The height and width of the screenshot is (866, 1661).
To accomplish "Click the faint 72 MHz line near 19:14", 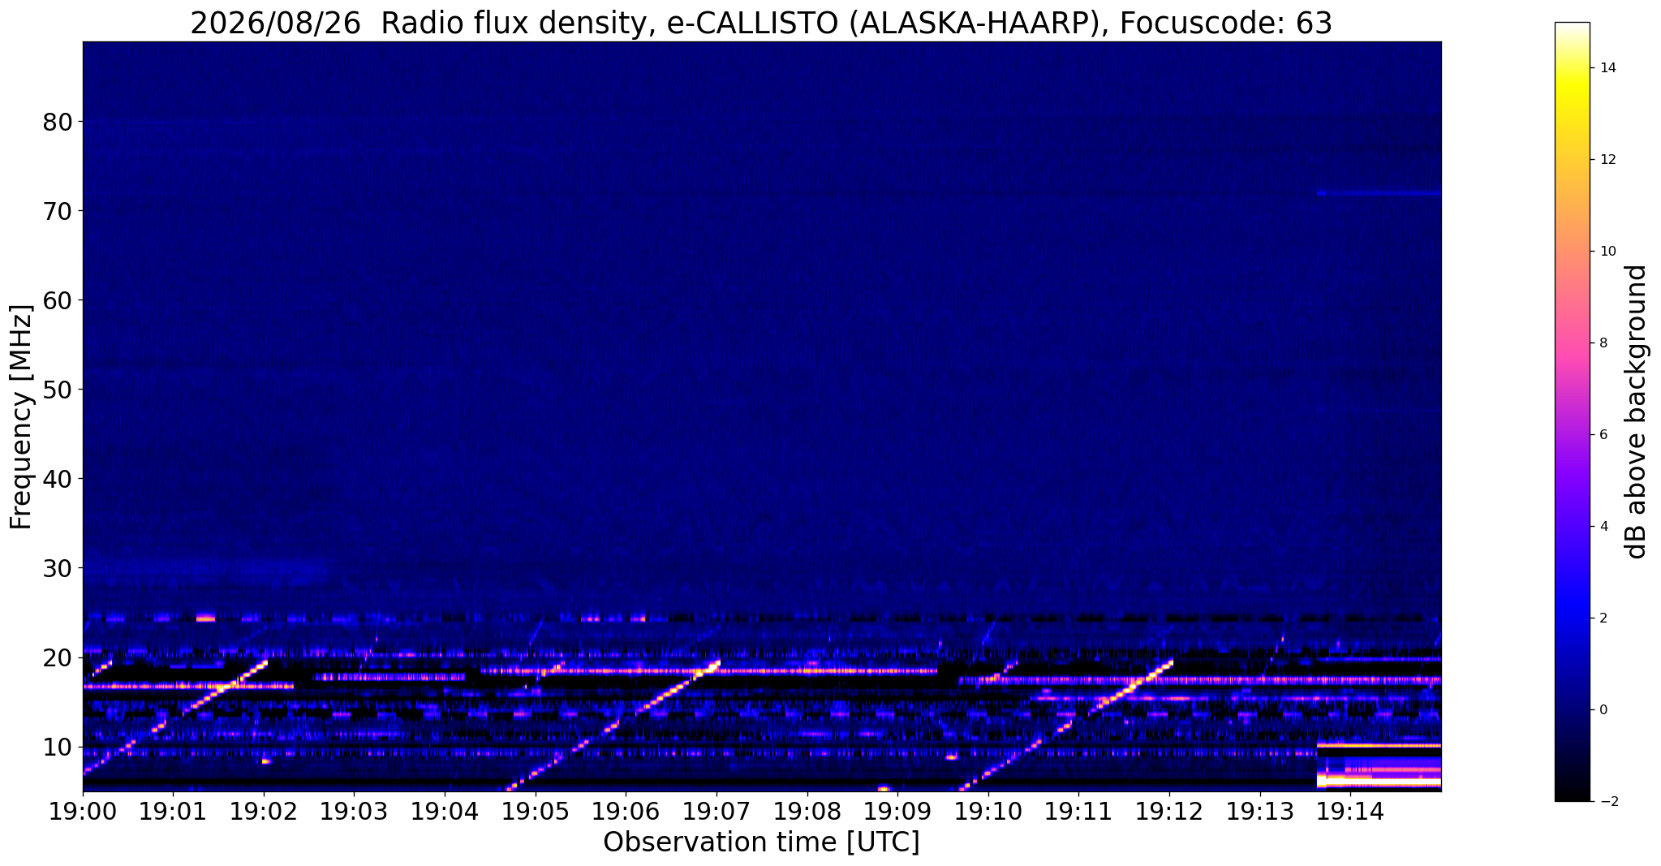I will (x=1379, y=193).
